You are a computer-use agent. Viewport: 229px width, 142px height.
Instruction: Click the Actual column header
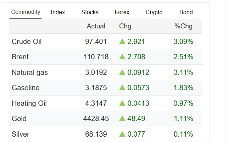click(x=96, y=26)
